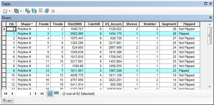Click the Delete Selected icon
The height and width of the screenshot is (105, 214).
(53, 11)
